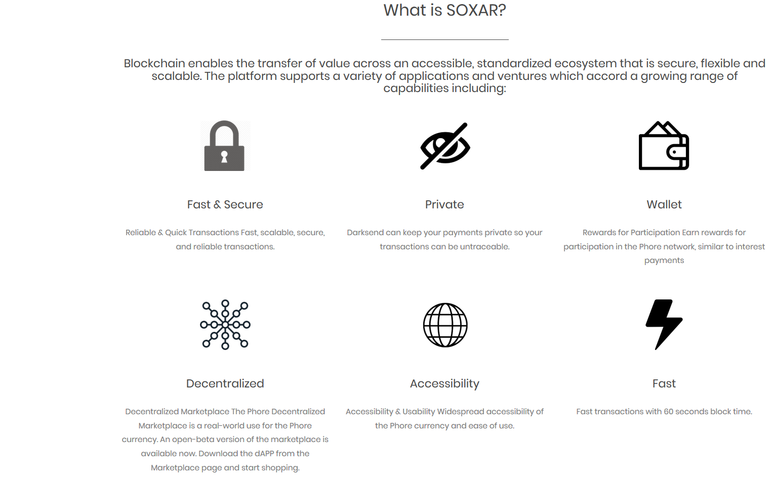Click the 'Fast & Secure' title
This screenshot has width=772, height=480.
pos(225,204)
